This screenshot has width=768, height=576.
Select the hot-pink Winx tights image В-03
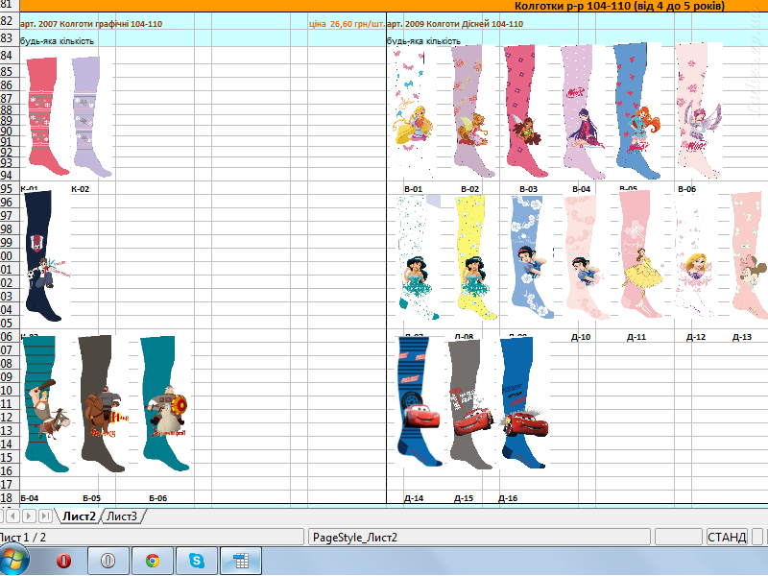[525, 111]
